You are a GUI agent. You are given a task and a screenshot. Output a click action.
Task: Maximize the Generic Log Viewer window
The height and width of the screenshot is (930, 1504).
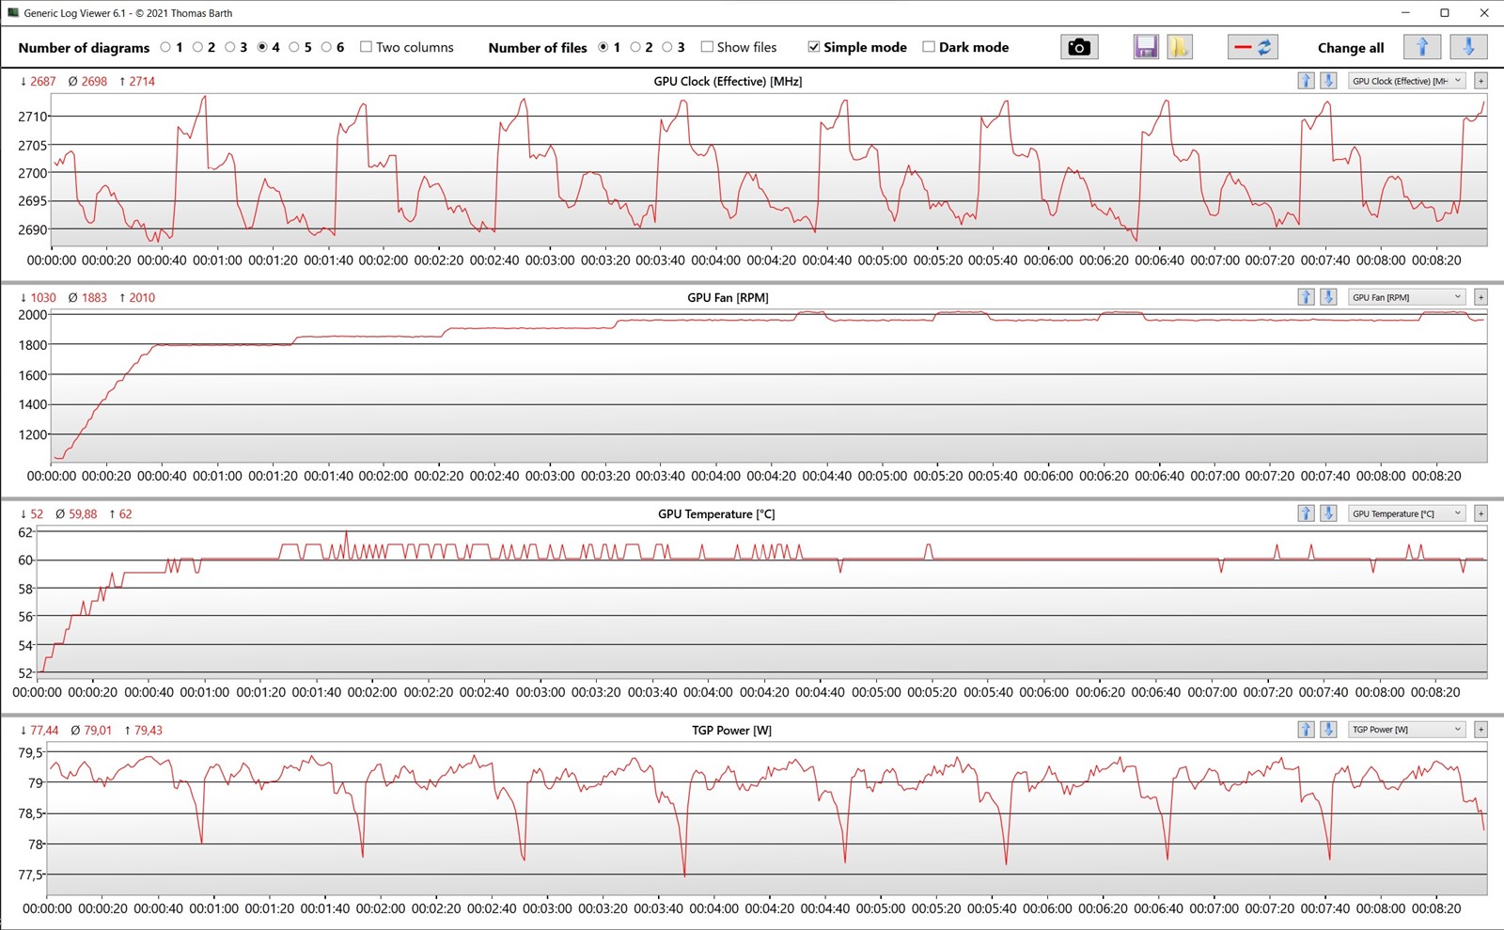(x=1445, y=13)
